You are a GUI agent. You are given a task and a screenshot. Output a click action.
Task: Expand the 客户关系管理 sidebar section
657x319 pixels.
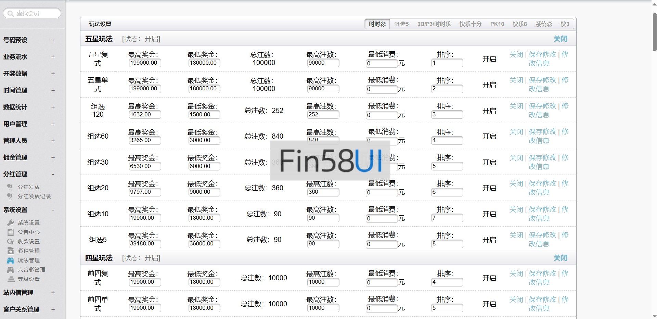[53, 309]
